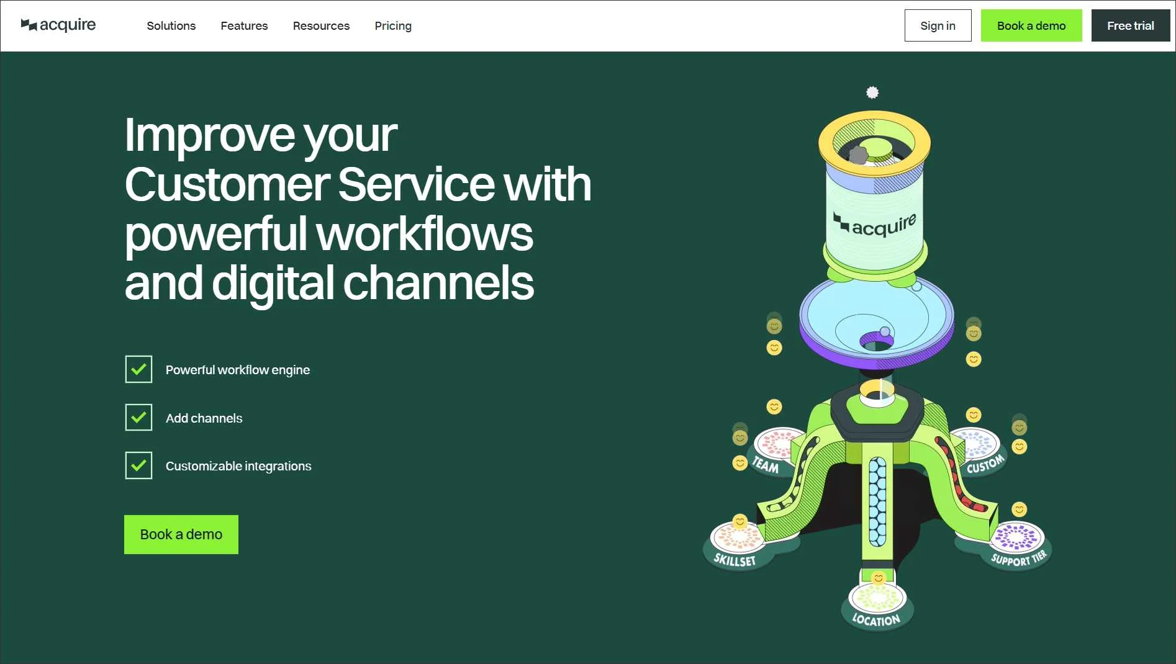
Task: Open the Solutions menu
Action: [x=171, y=25]
